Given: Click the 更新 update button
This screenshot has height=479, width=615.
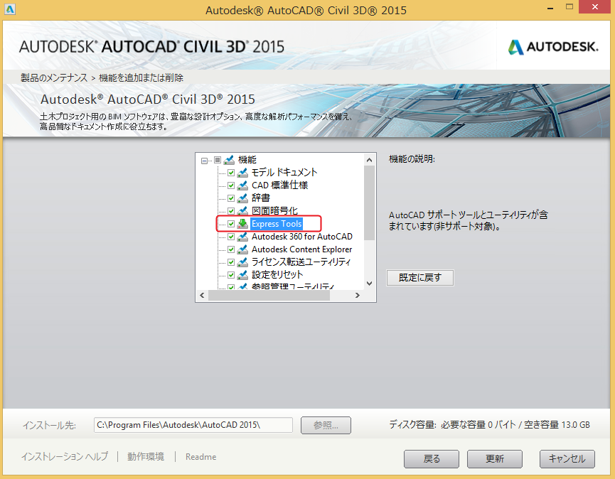Looking at the screenshot, I should coord(495,459).
